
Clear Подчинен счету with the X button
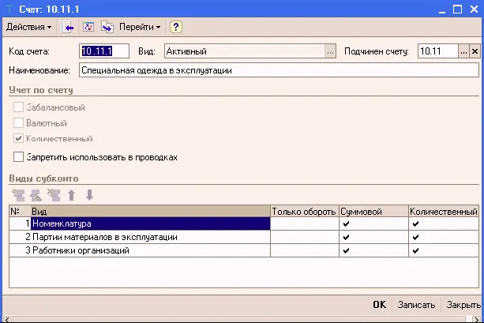(x=475, y=51)
